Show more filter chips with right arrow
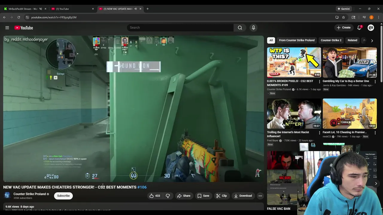This screenshot has height=215, width=383. tap(372, 40)
